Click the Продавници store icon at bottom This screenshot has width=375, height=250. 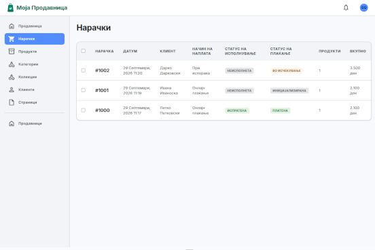[12, 123]
